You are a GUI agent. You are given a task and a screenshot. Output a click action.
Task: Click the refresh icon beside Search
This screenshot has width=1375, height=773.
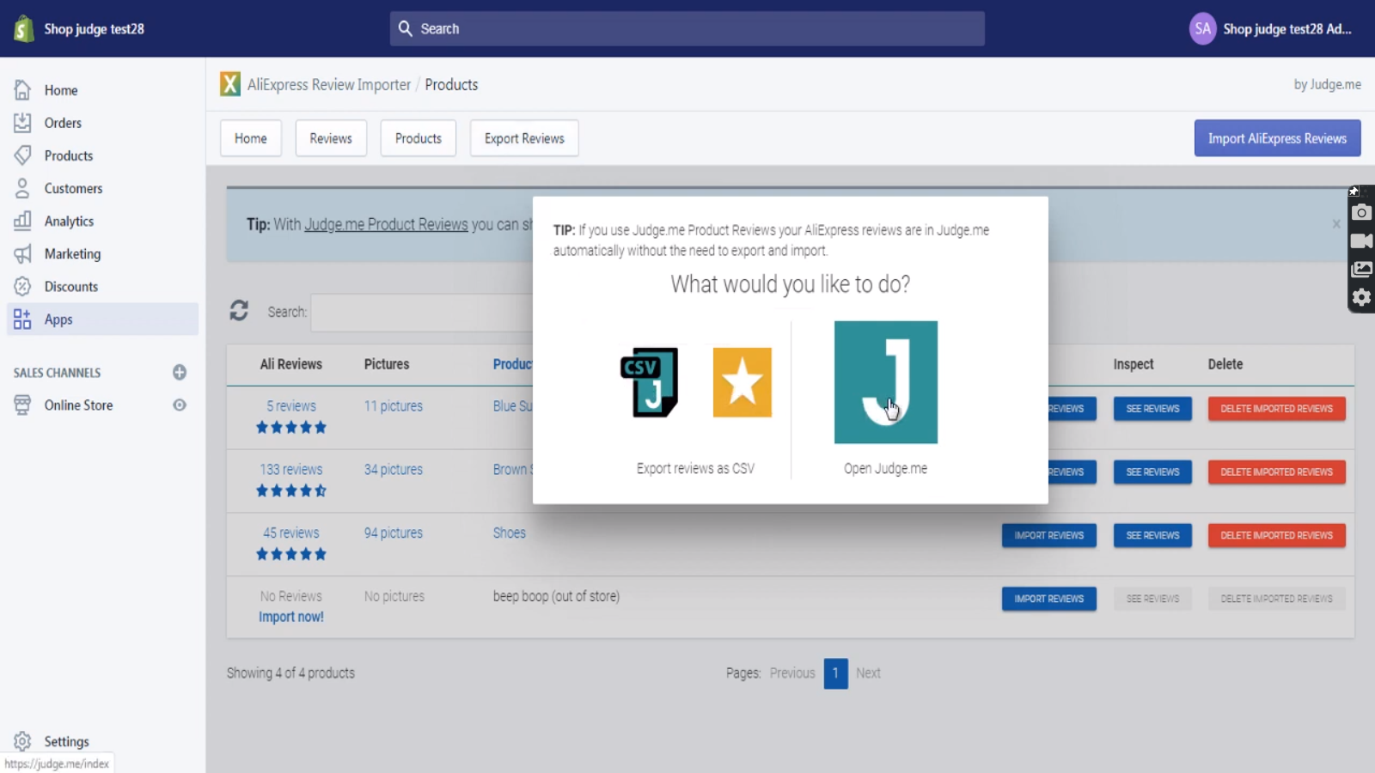(239, 311)
